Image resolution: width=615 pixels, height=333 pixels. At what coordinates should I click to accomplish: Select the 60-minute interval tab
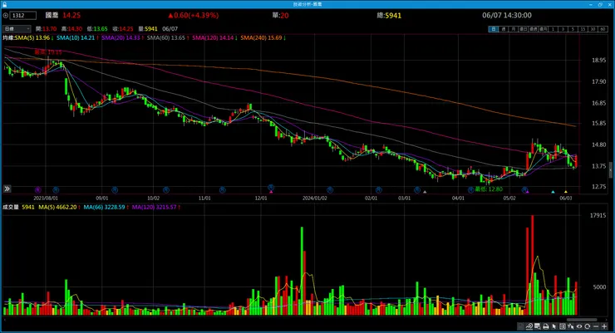603,29
